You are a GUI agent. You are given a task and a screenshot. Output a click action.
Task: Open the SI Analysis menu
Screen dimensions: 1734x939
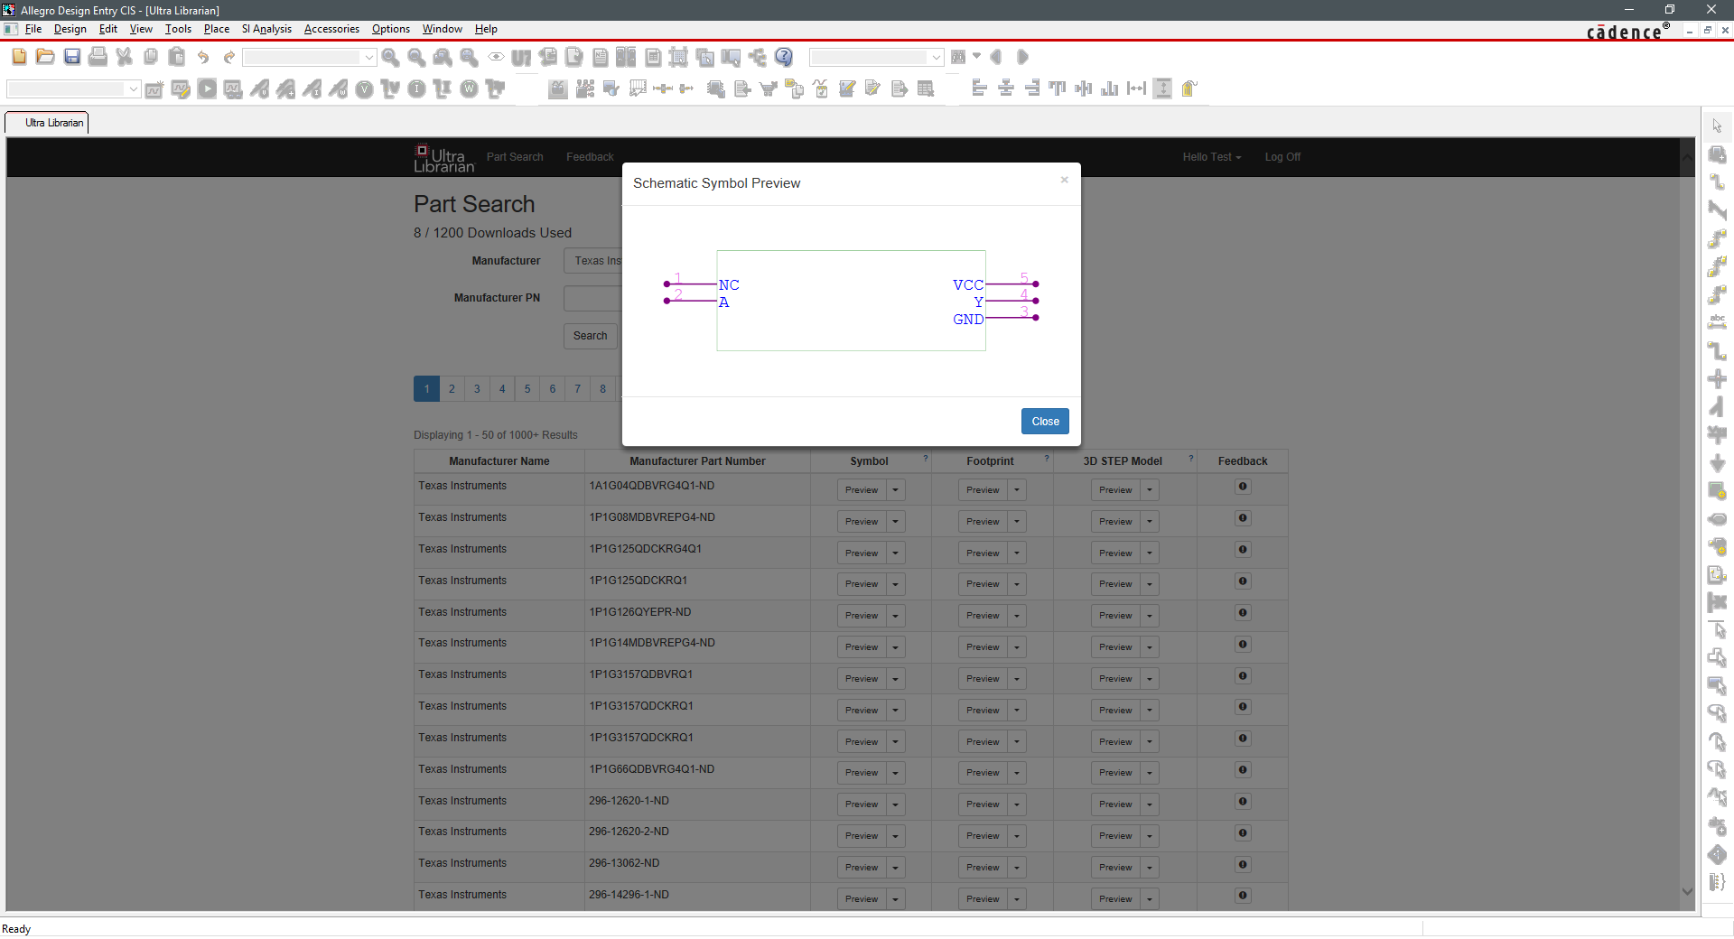click(266, 29)
